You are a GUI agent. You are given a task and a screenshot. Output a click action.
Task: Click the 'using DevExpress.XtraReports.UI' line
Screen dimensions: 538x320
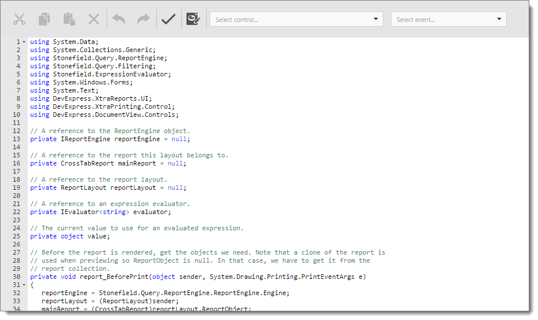pos(90,98)
